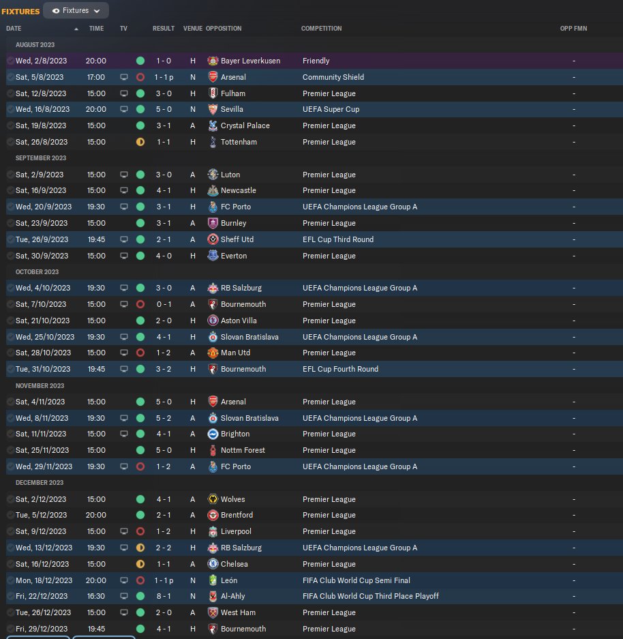Click the Chelsea club badge
623x639 pixels.
[x=213, y=563]
